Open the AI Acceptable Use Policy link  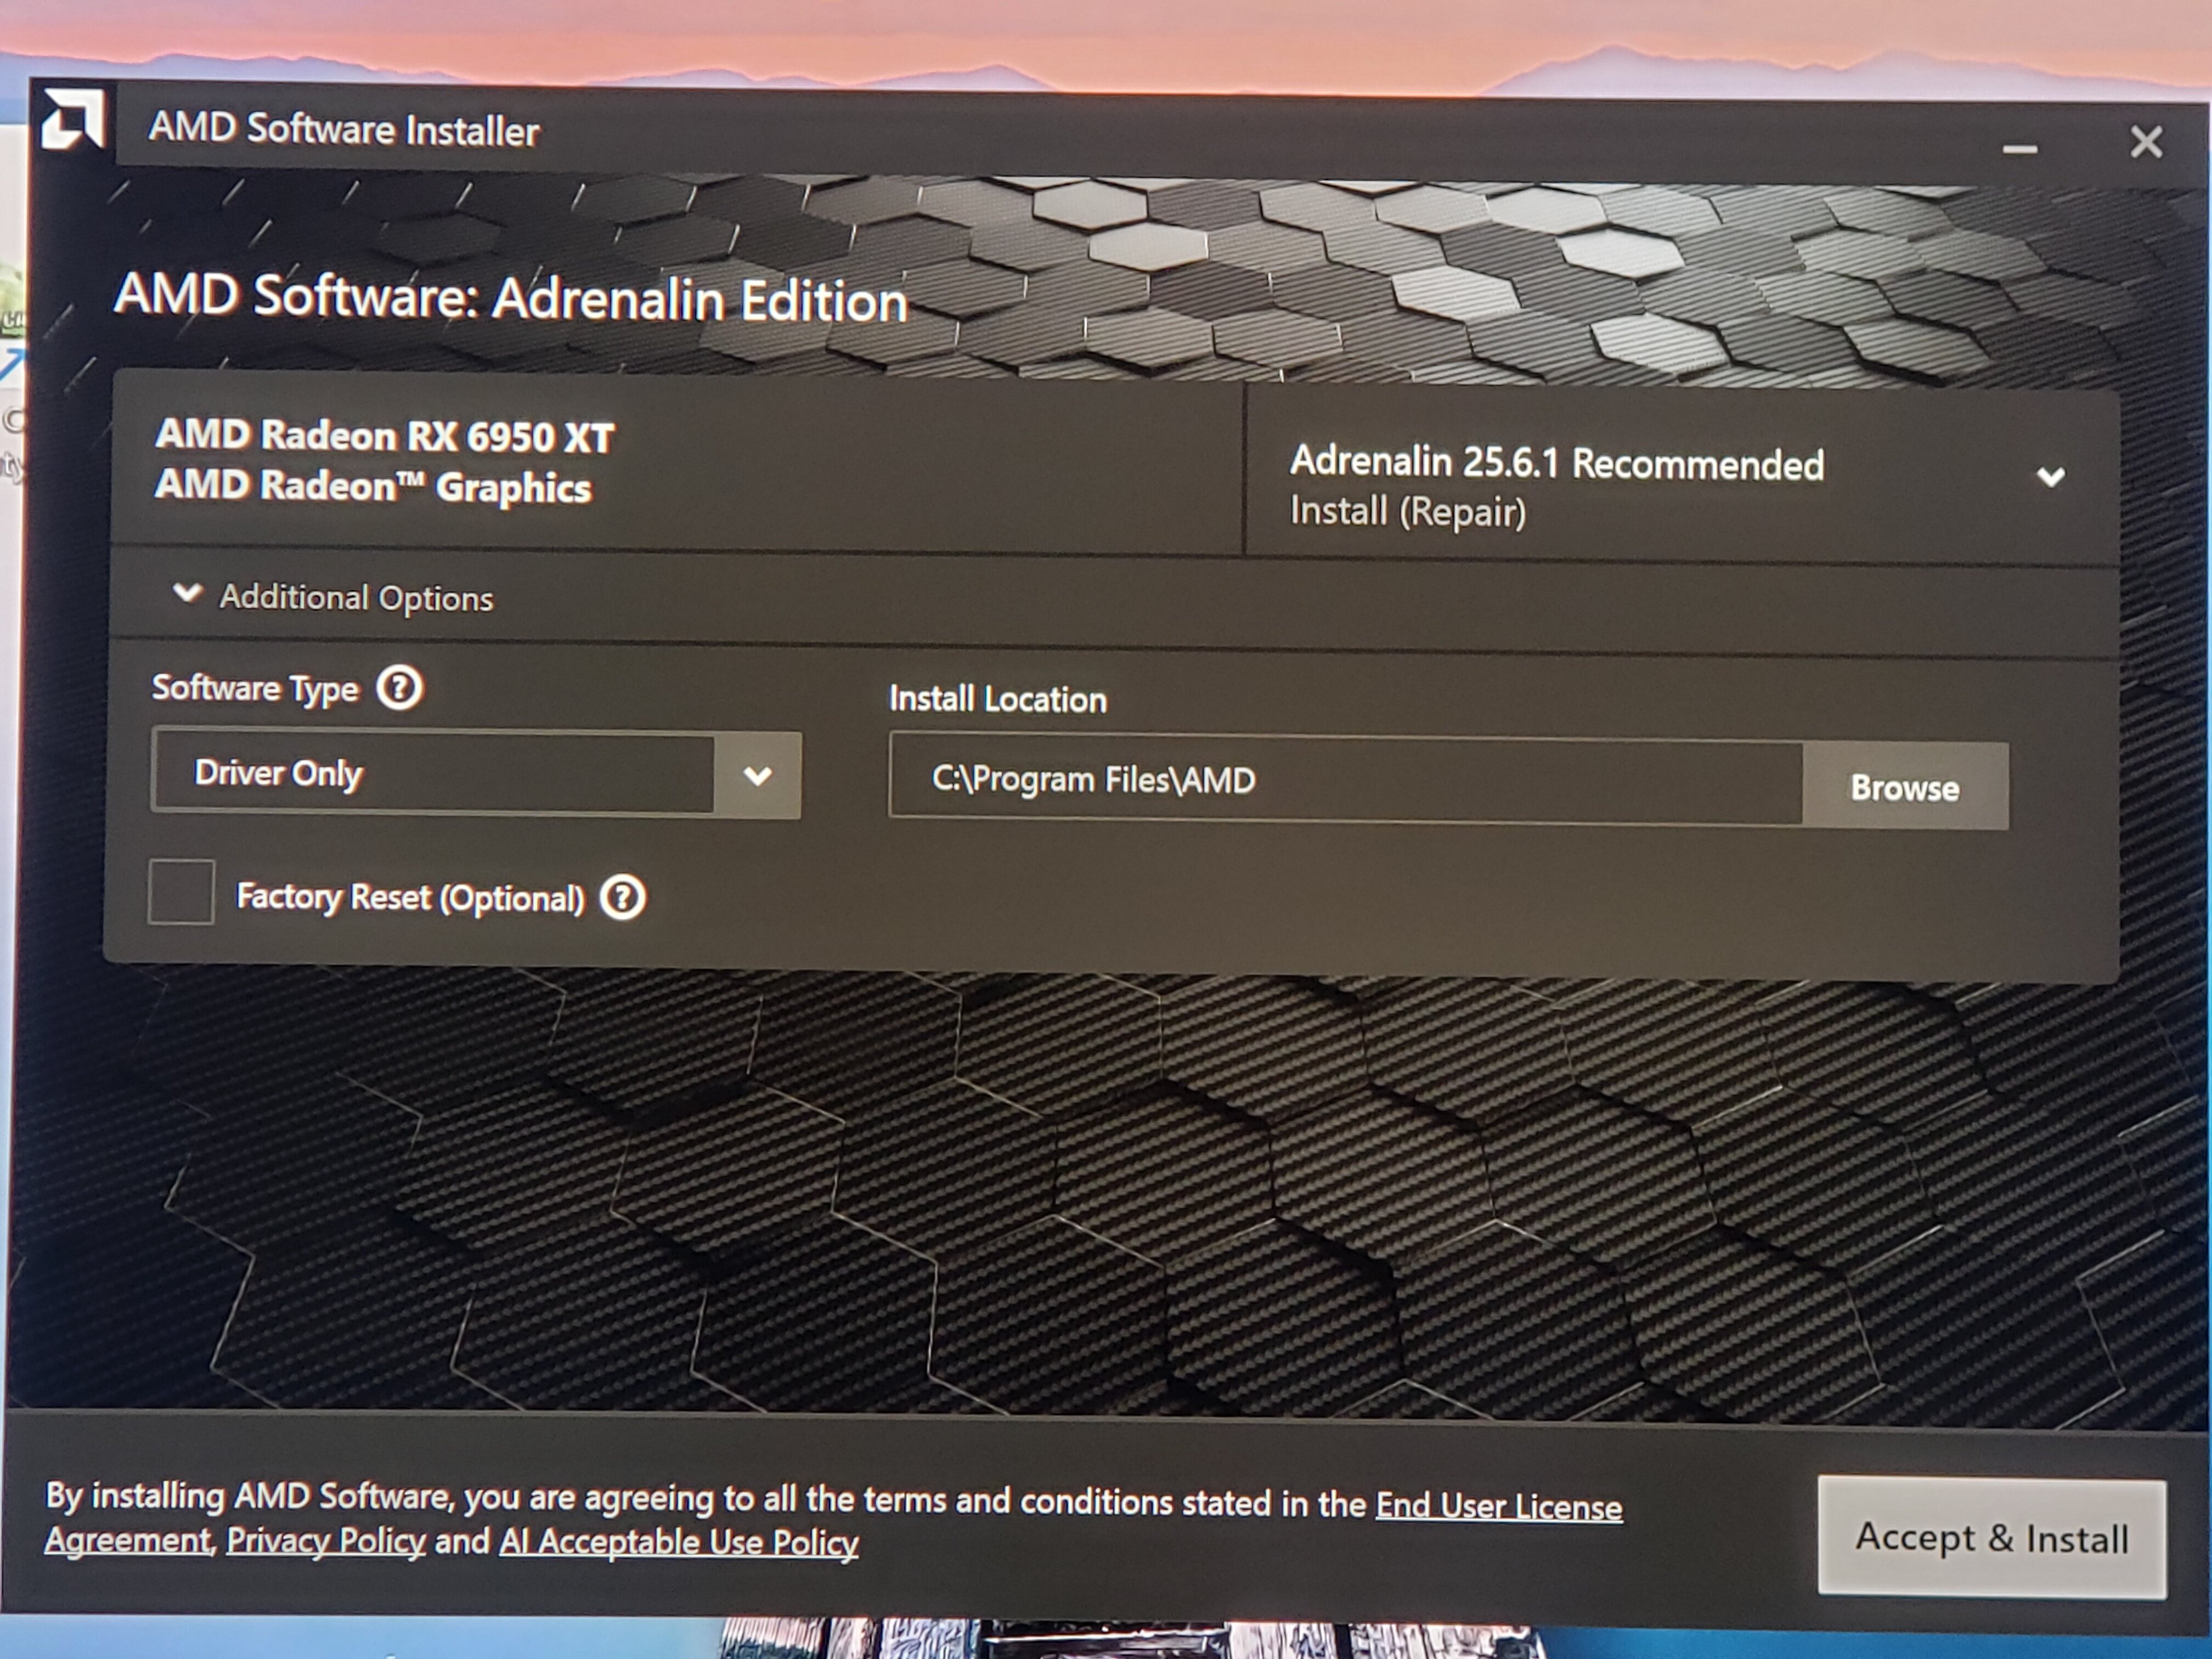coord(679,1543)
